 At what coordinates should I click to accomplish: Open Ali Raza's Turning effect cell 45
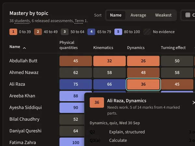(177, 84)
